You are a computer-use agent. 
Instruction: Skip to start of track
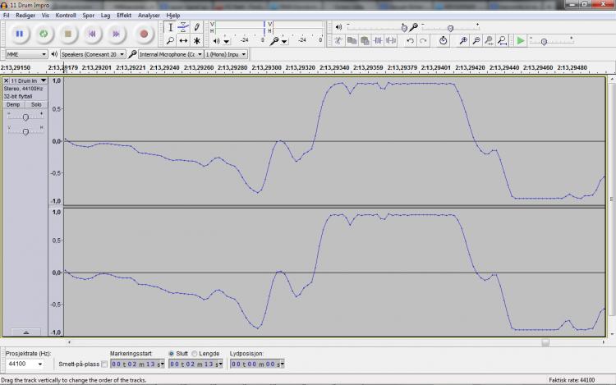click(x=92, y=34)
